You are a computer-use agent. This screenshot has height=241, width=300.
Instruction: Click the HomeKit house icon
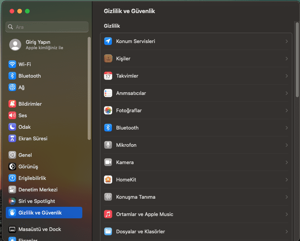(108, 180)
